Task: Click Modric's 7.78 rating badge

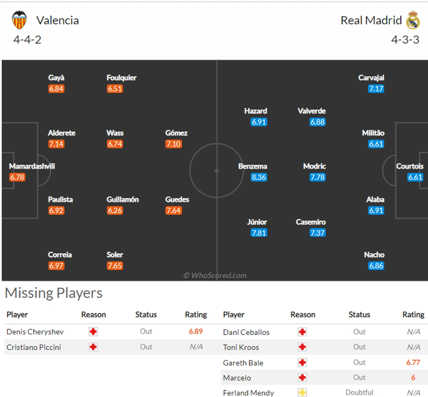Action: point(317,177)
